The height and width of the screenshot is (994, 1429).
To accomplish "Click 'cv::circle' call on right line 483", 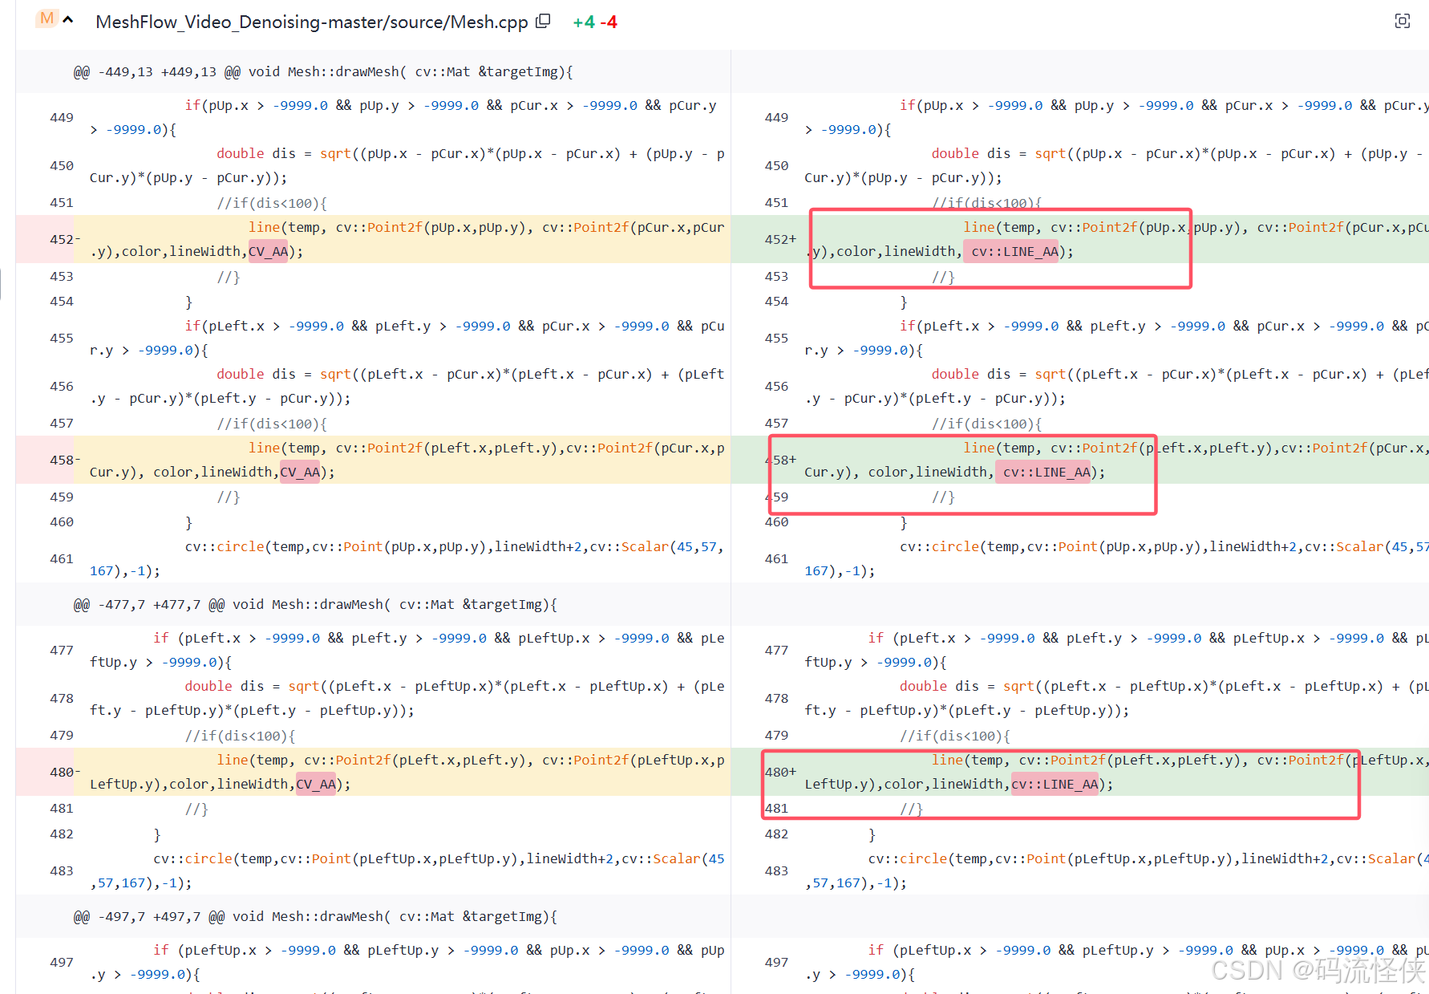I will click(x=908, y=858).
